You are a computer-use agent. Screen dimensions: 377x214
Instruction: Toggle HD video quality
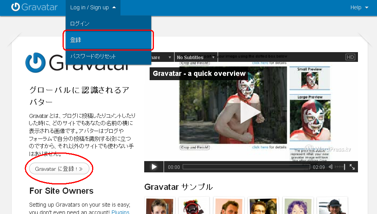pyautogui.click(x=350, y=57)
